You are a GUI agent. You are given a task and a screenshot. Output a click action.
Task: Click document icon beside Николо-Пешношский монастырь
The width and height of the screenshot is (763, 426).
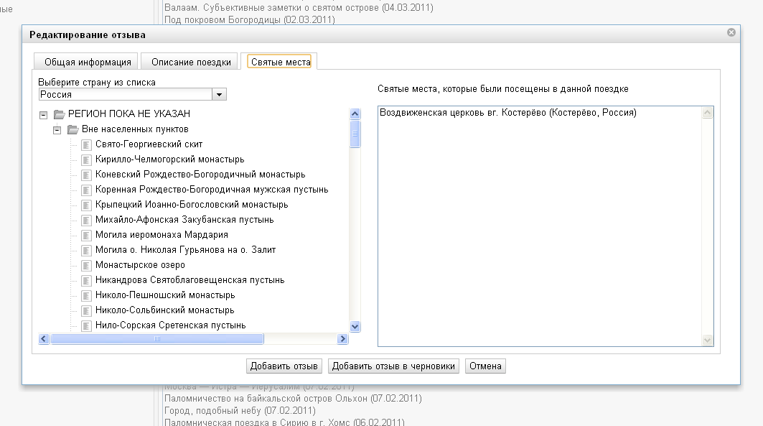(87, 295)
